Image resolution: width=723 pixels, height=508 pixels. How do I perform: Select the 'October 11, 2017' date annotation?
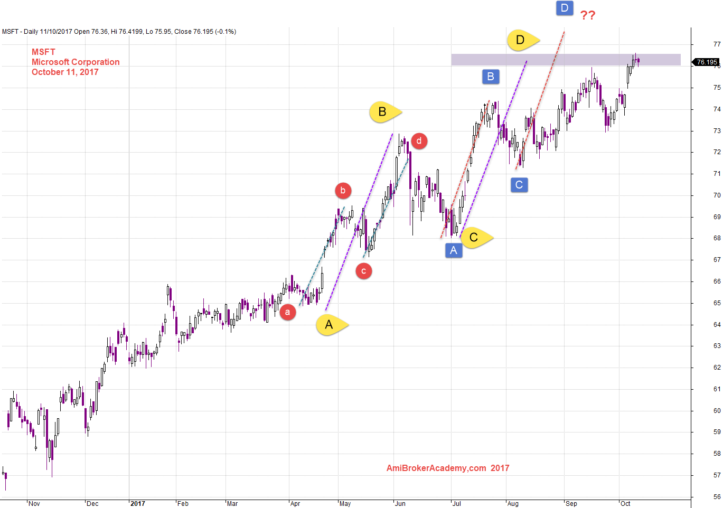tap(65, 72)
